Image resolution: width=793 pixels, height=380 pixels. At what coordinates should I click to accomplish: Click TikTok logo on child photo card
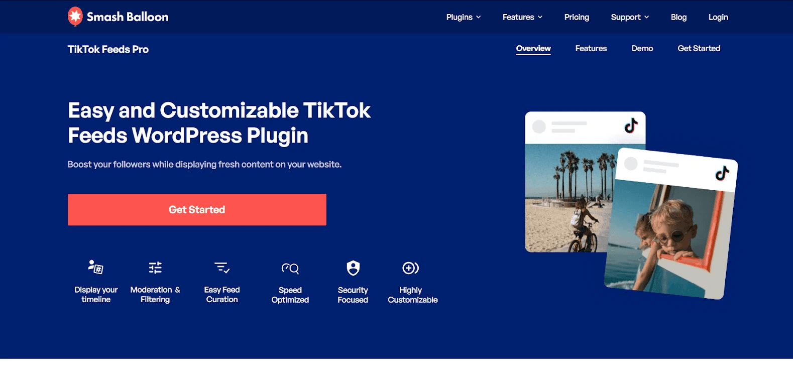click(722, 174)
